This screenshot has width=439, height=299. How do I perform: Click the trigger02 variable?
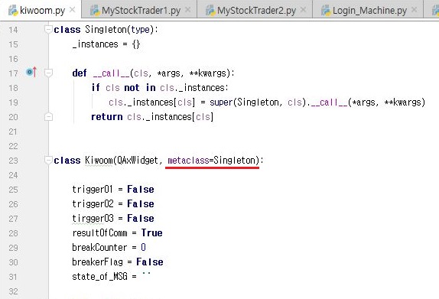coord(93,204)
